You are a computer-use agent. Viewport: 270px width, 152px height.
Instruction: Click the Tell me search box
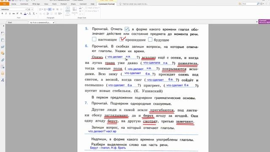(135, 4)
